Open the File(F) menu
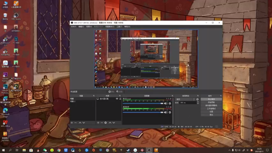The height and width of the screenshot is (153, 272). pyautogui.click(x=73, y=27)
